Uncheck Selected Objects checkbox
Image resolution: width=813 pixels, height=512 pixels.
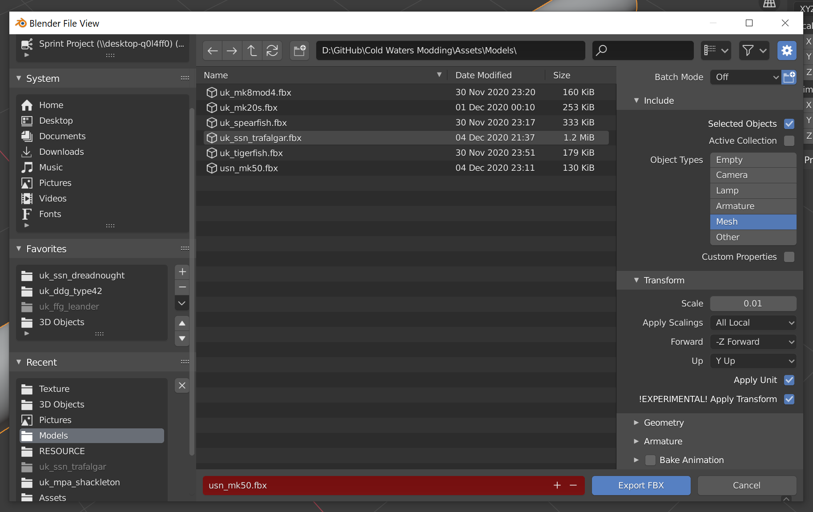click(789, 124)
